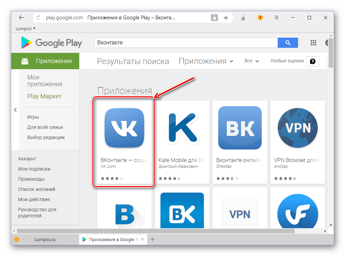
Task: Open Мои действия link
Action: tap(34, 199)
